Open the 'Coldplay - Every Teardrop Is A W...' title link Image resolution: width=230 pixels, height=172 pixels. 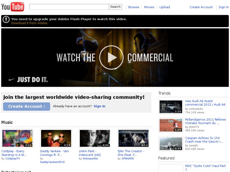coord(14,153)
